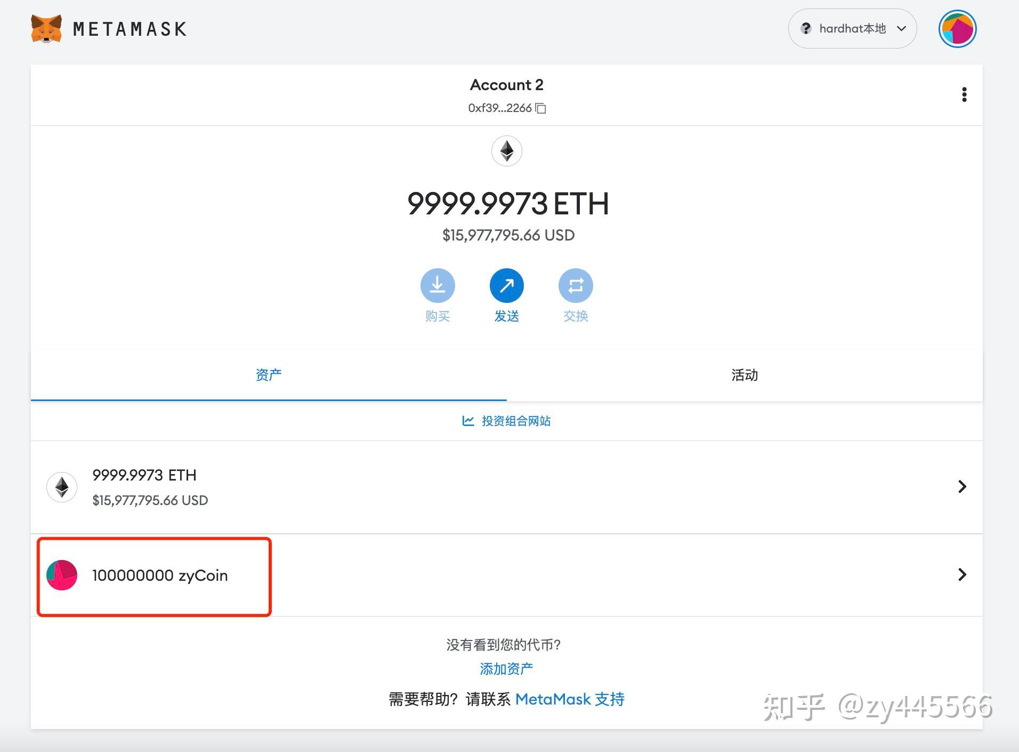Click the 购买 buy icon button

point(438,285)
